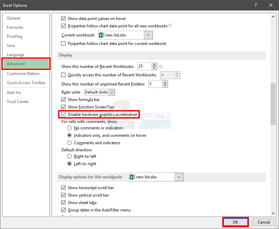Image resolution: width=279 pixels, height=229 pixels.
Task: Increase the Recent Workbooks number spinner
Action: pyautogui.click(x=154, y=65)
